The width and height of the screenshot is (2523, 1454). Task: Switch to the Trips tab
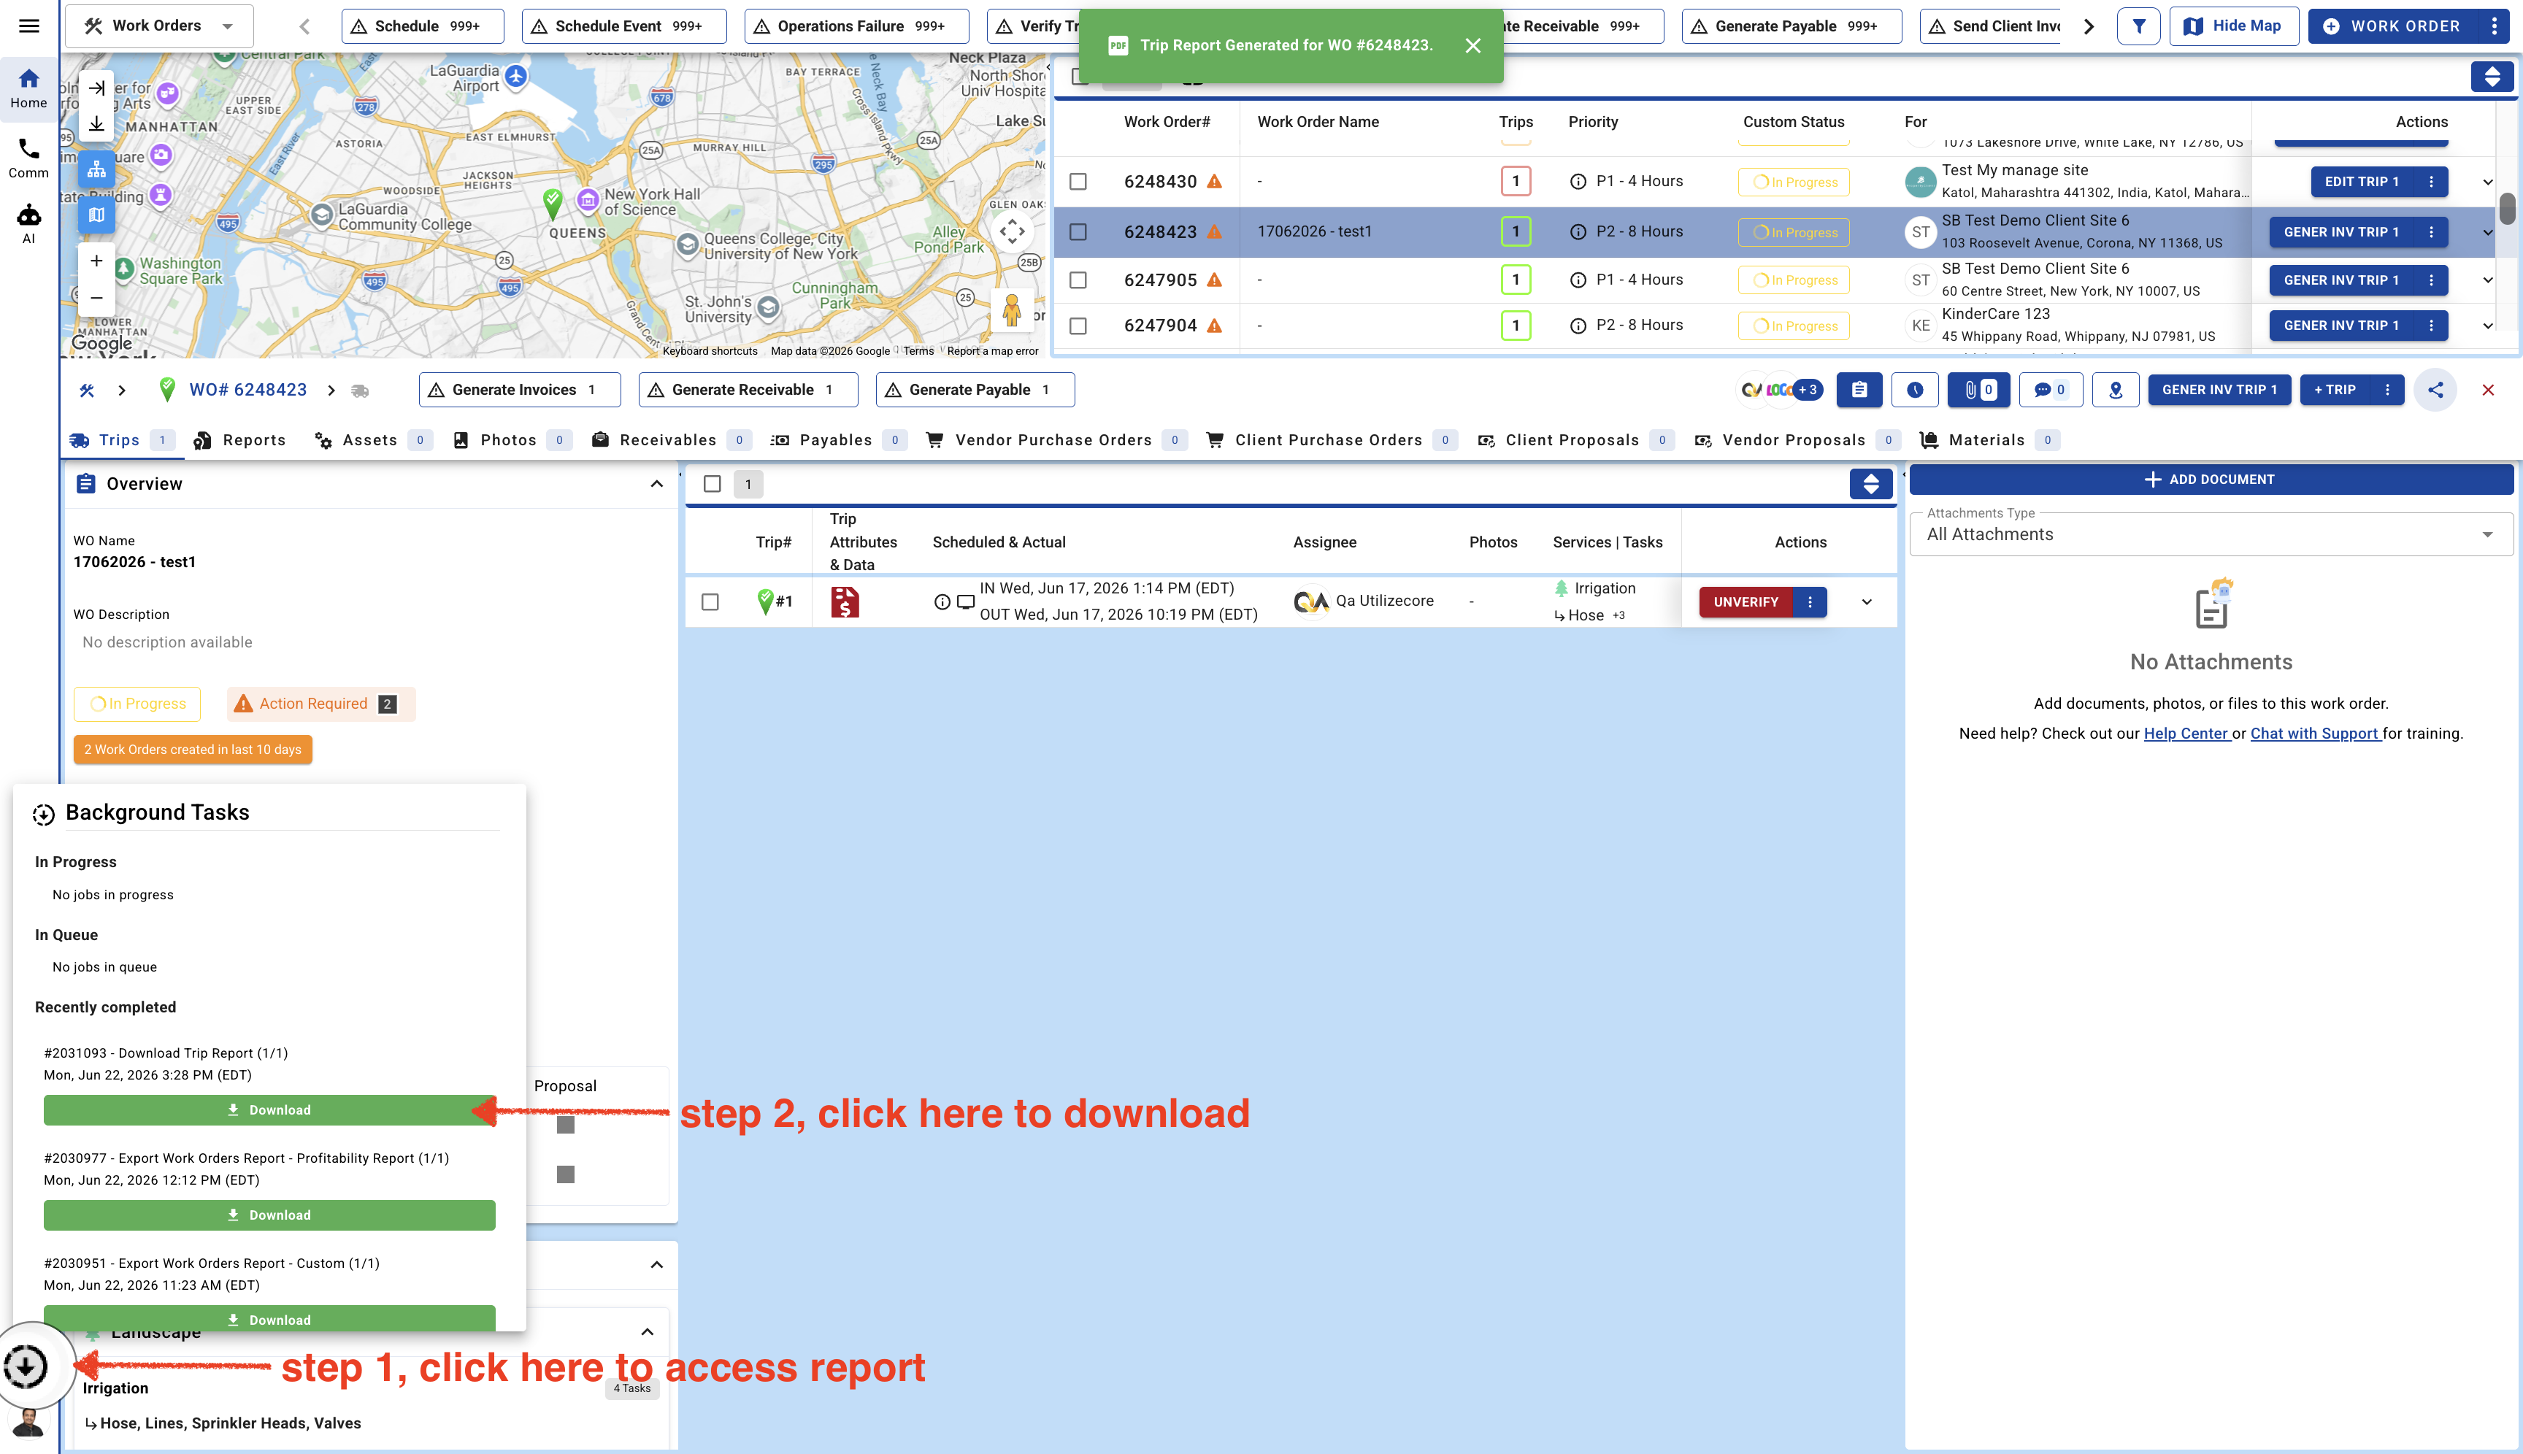pyautogui.click(x=121, y=440)
